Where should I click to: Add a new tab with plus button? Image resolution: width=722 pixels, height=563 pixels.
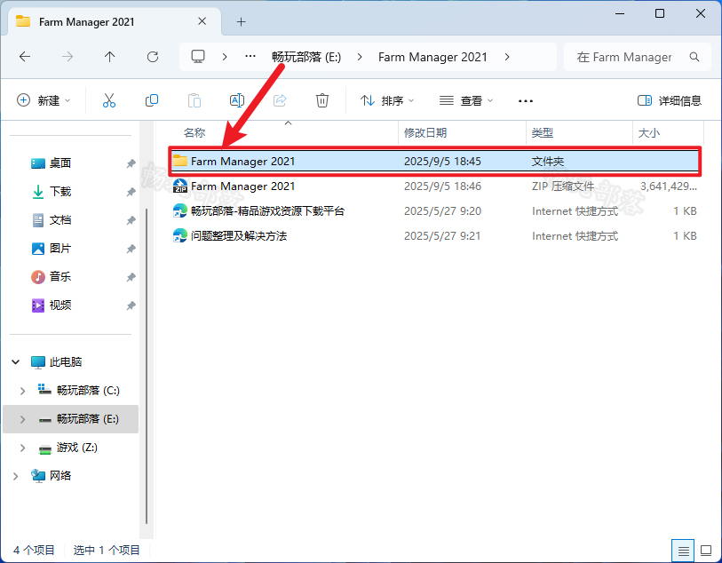pyautogui.click(x=241, y=21)
